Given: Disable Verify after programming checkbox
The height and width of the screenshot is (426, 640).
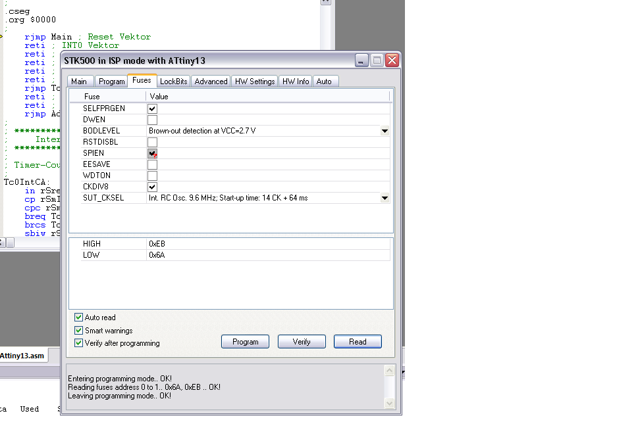Looking at the screenshot, I should (79, 343).
